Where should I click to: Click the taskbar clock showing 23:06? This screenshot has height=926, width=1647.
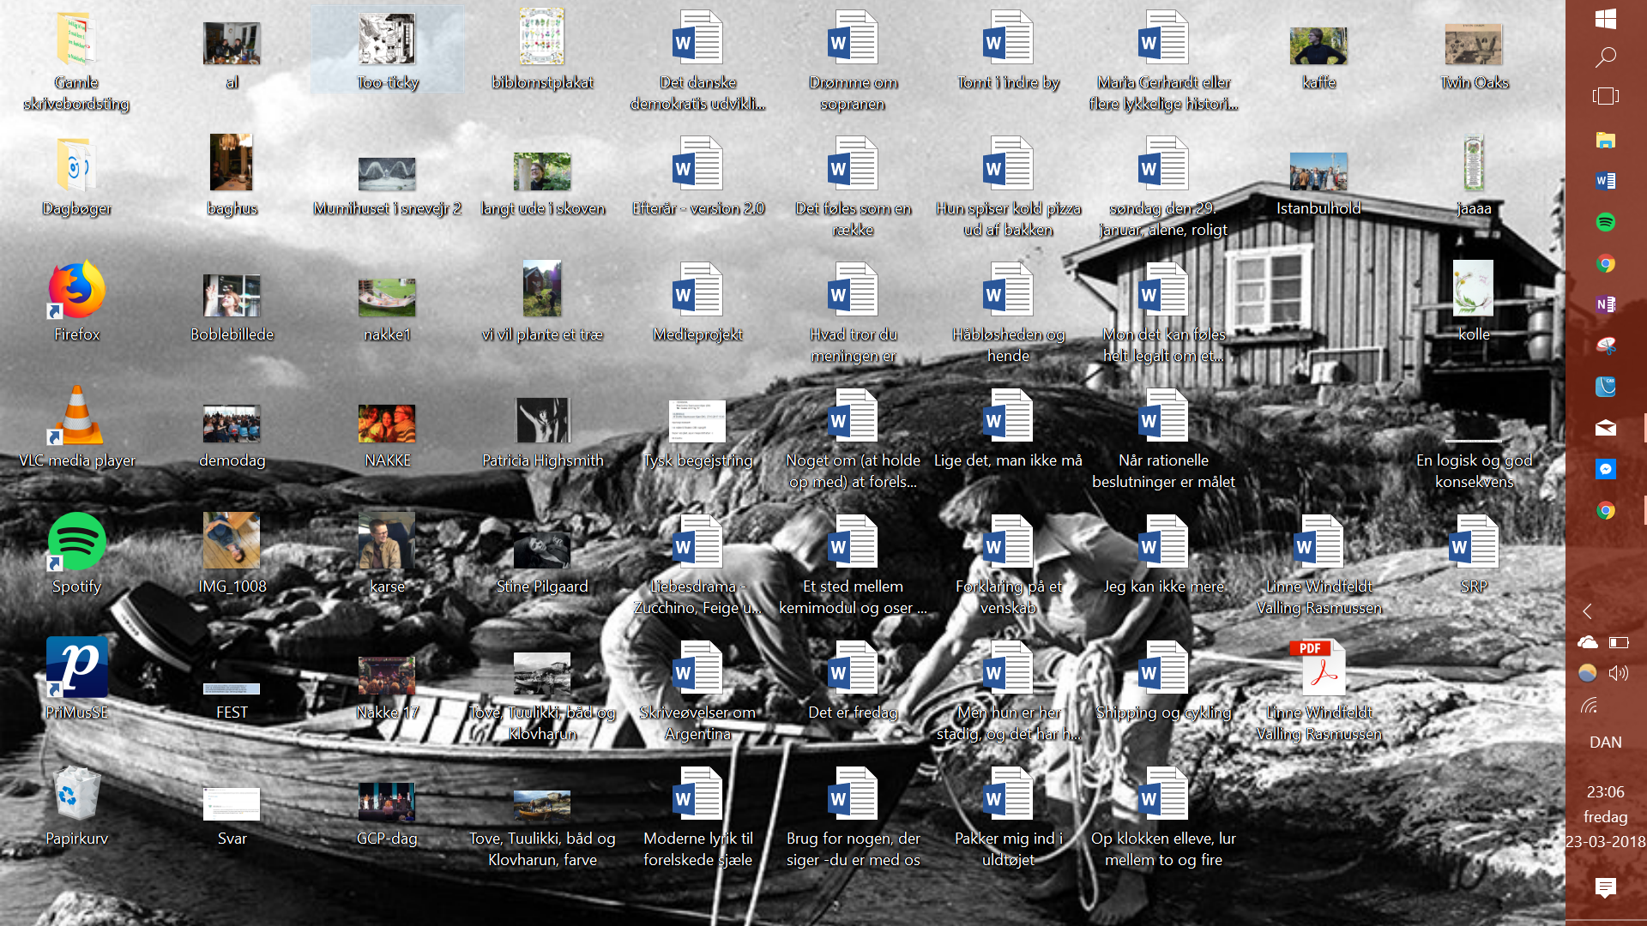(1605, 816)
